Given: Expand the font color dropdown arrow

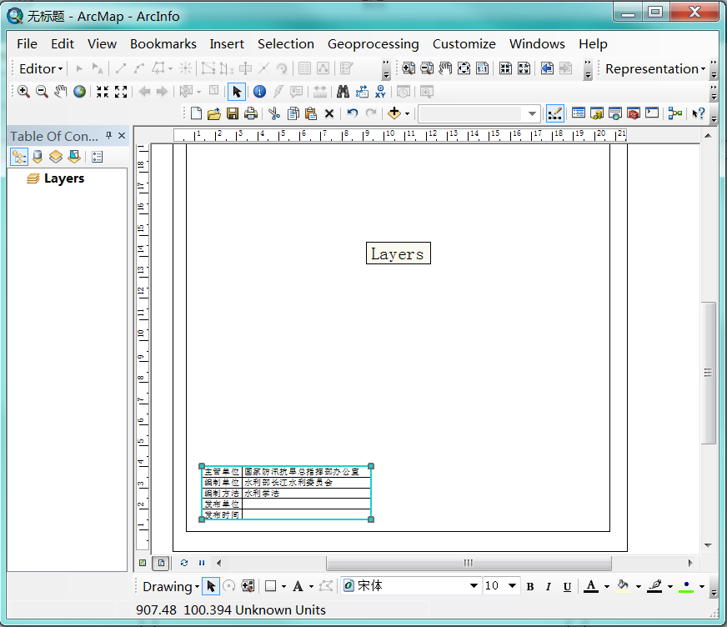Looking at the screenshot, I should [606, 587].
